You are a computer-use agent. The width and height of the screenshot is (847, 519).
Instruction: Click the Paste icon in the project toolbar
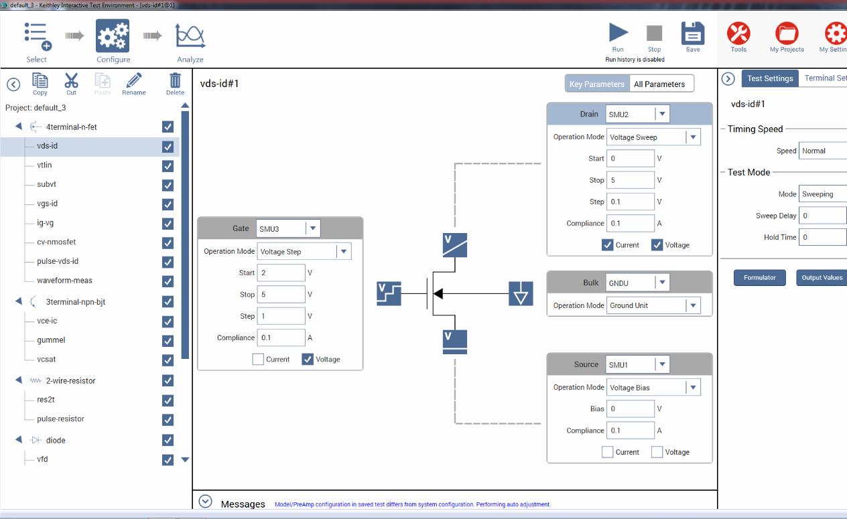(x=103, y=81)
